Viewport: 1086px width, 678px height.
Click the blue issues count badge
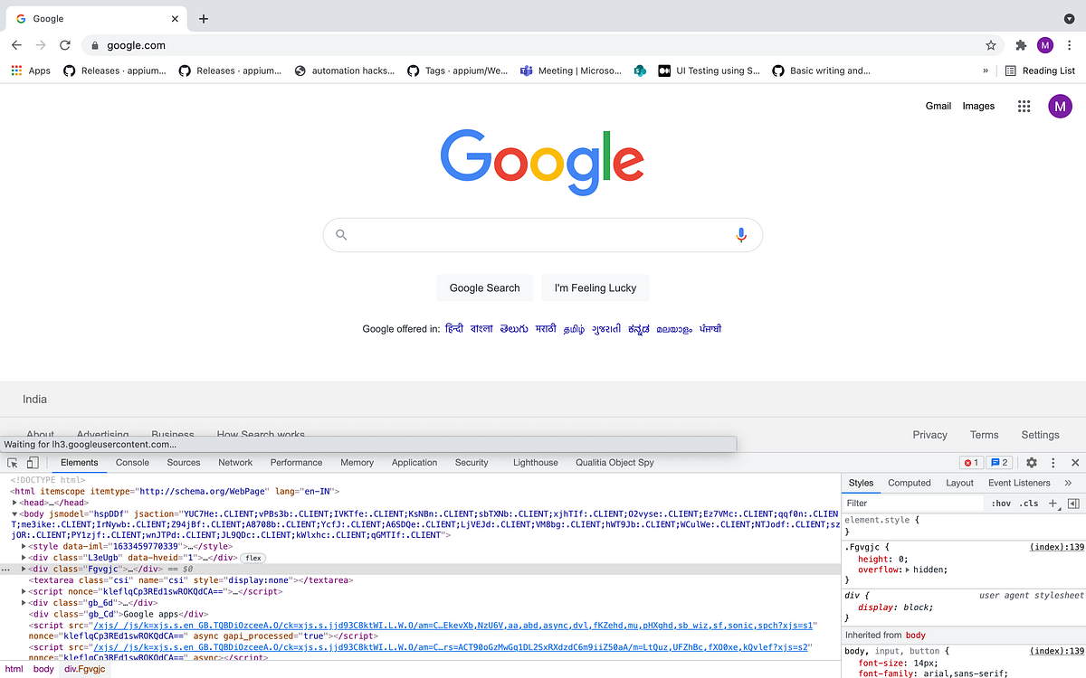point(999,462)
